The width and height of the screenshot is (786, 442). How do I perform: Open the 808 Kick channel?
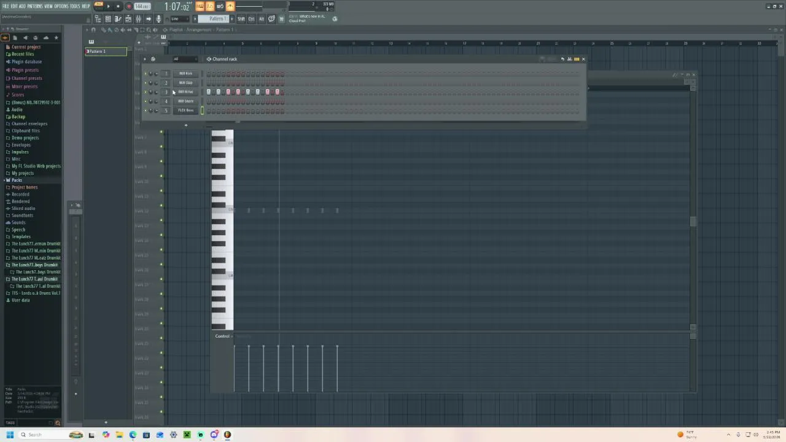point(185,74)
